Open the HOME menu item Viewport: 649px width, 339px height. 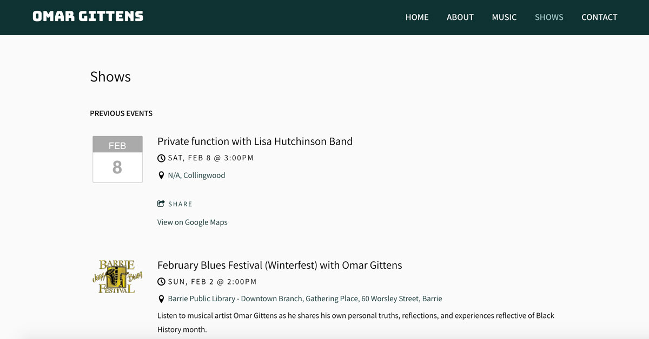click(417, 17)
